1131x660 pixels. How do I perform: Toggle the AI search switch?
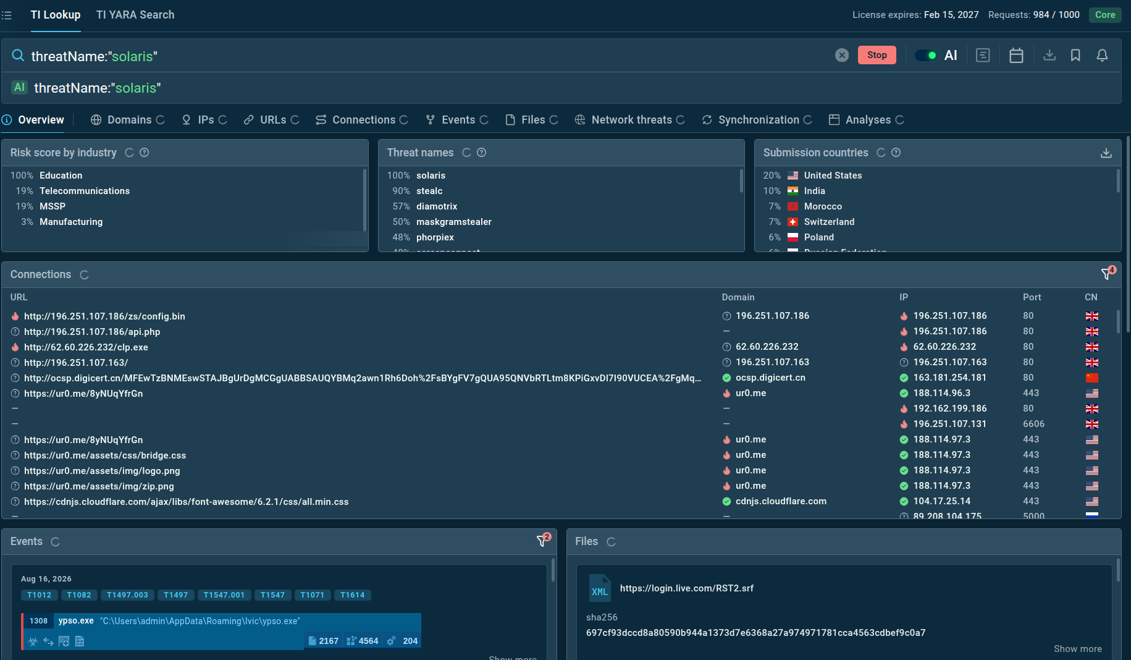925,55
